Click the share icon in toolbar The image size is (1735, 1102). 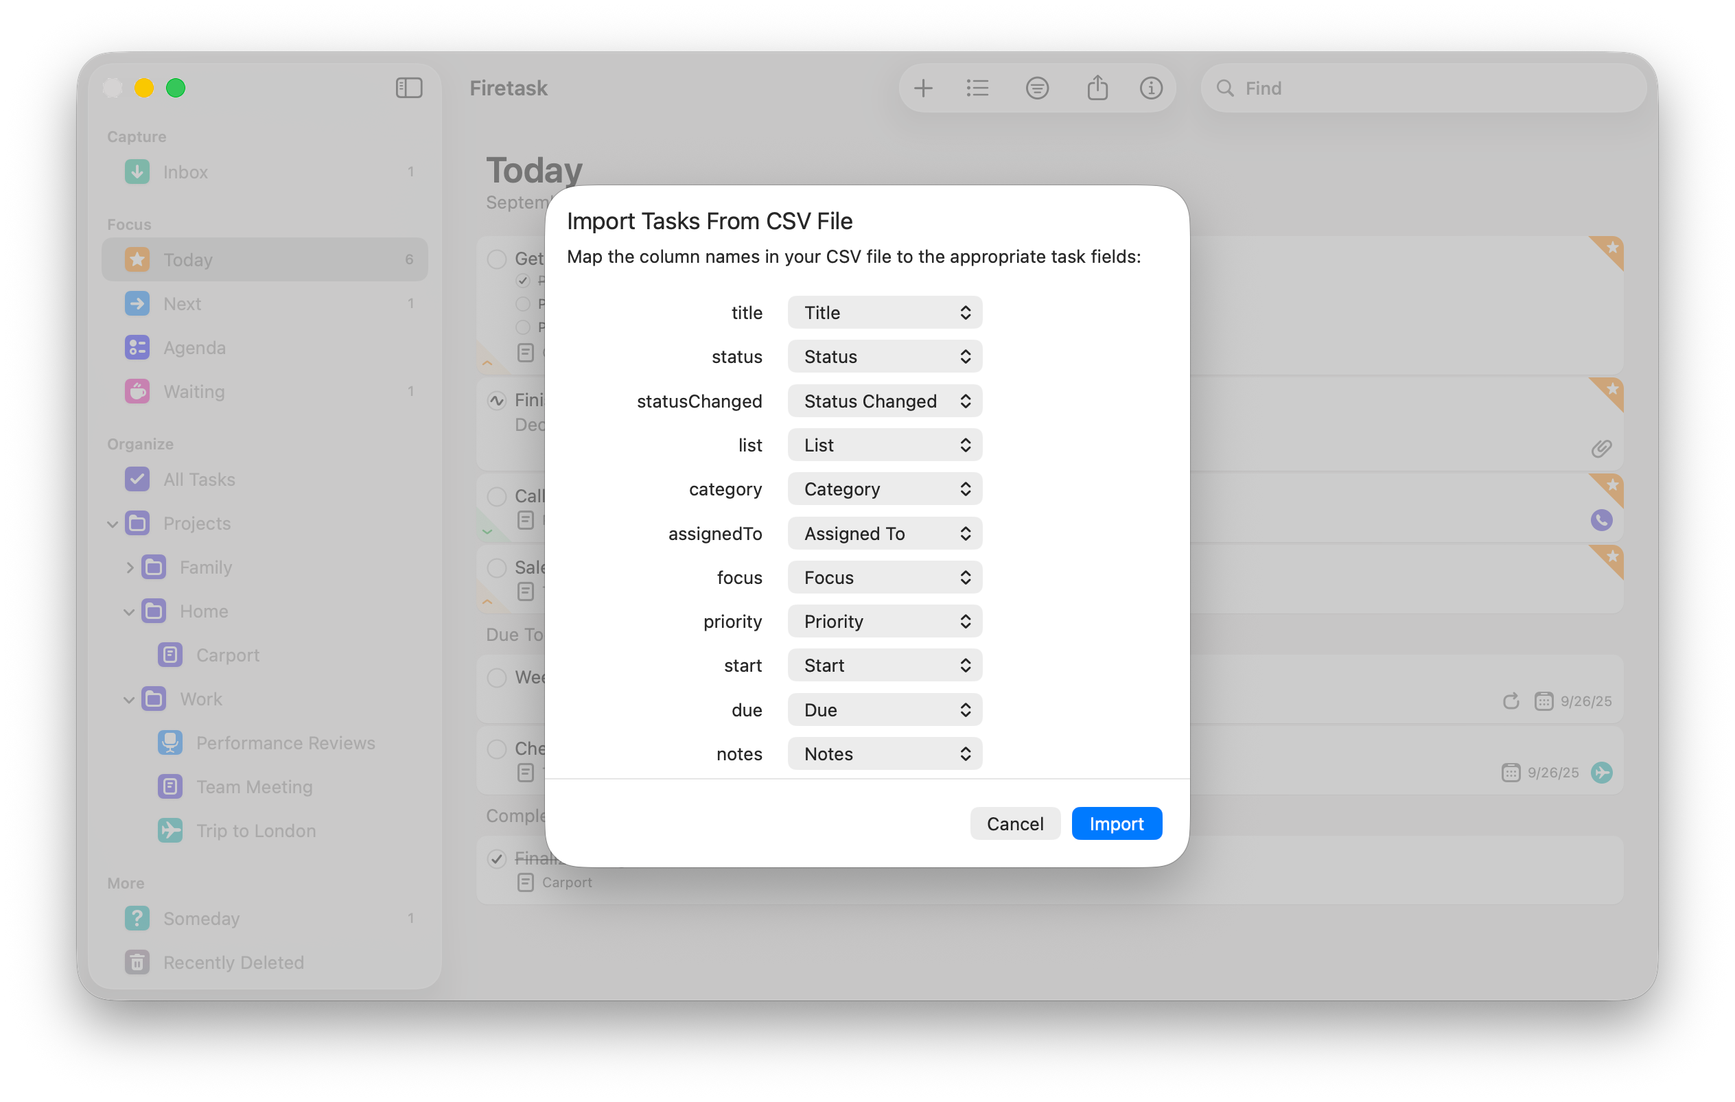point(1097,88)
